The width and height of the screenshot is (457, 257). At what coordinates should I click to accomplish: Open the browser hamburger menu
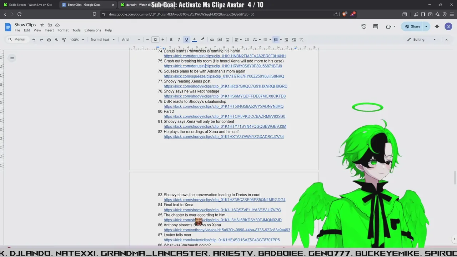(x=452, y=14)
